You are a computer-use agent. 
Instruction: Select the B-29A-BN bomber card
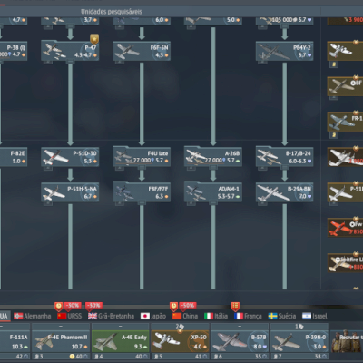click(x=284, y=192)
